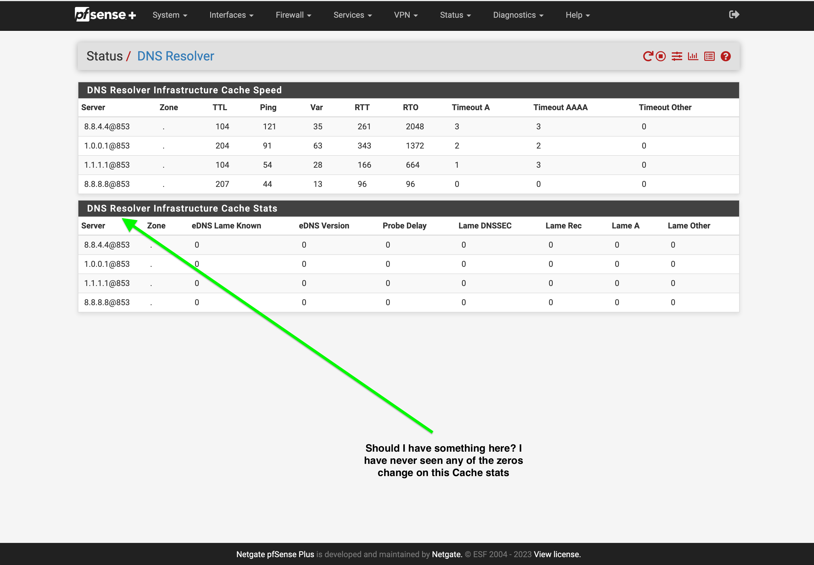Select 1.0.0.1@853 in Cache Stats table

[x=107, y=264]
